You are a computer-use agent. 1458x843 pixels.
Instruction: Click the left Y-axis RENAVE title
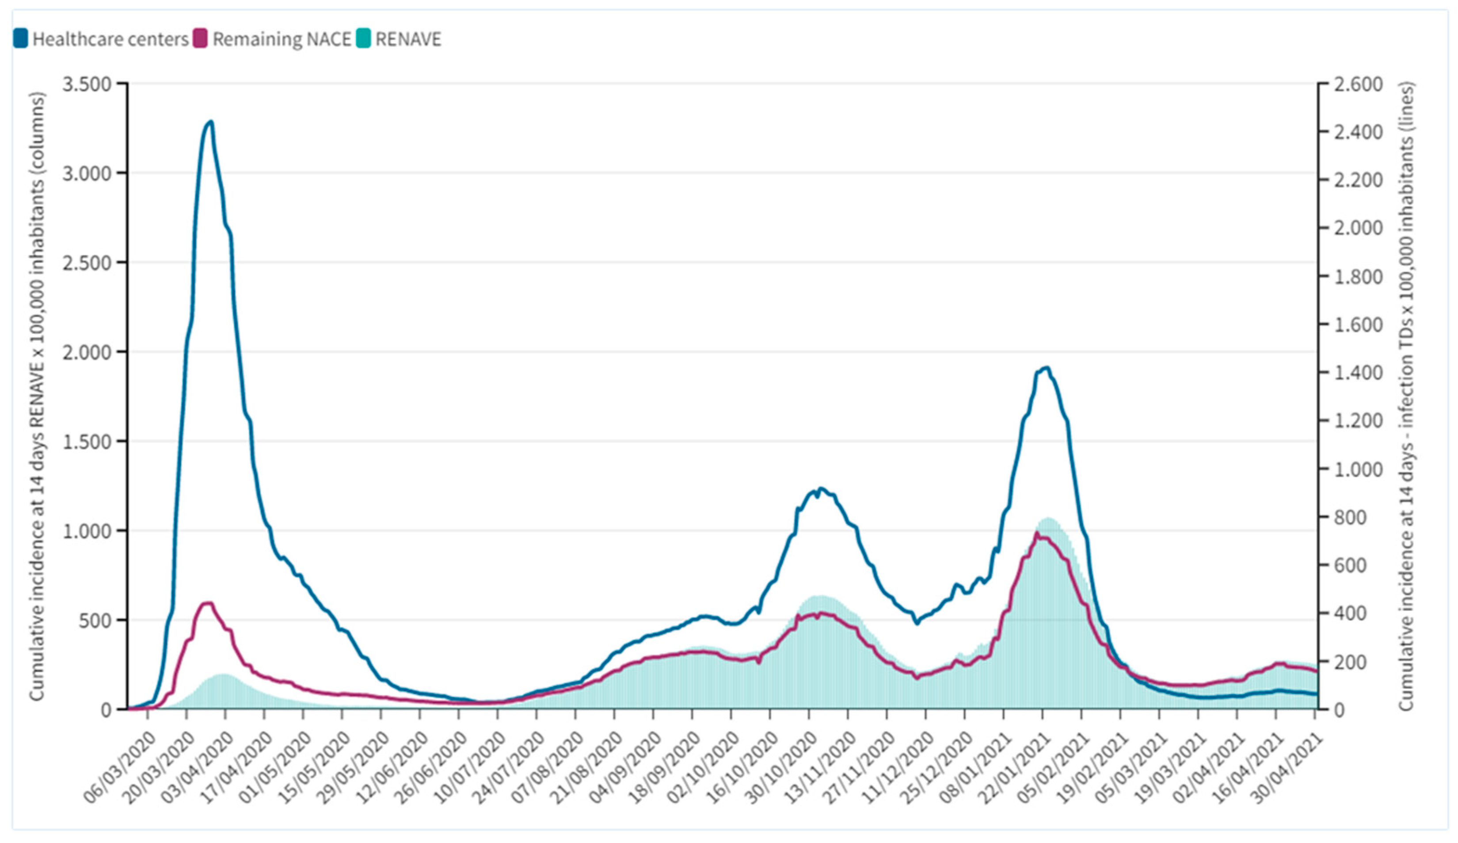(37, 397)
